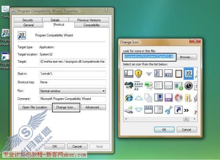Select the Shortcut tab

point(59,25)
